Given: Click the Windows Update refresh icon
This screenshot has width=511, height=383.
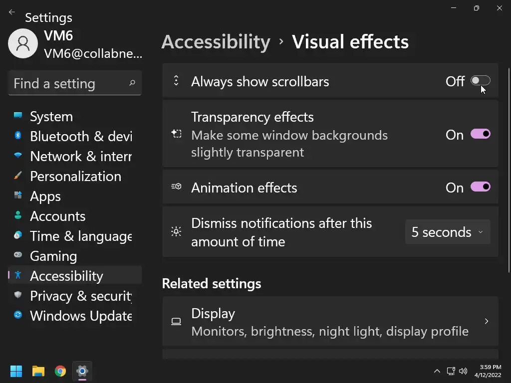Looking at the screenshot, I should coord(18,315).
